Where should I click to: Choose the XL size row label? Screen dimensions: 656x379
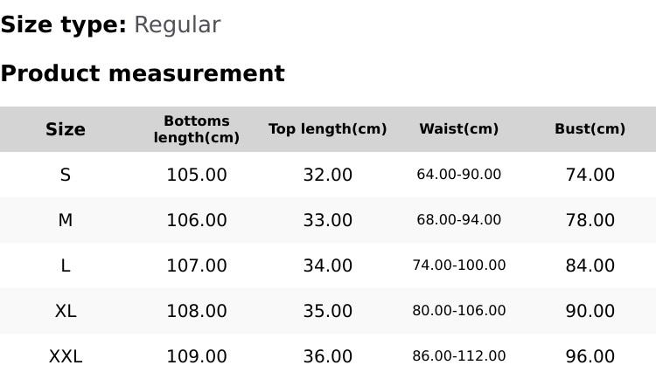pos(66,311)
